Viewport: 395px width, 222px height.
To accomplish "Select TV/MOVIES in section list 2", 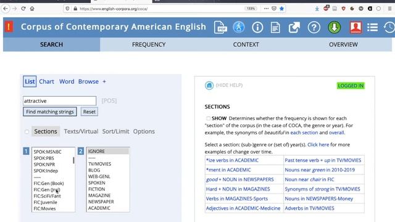I will tap(99, 164).
